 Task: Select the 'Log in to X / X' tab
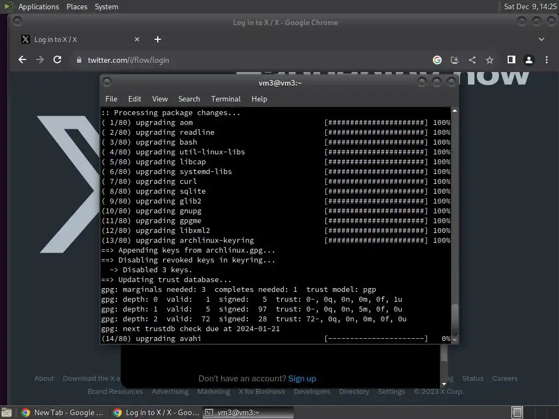click(81, 39)
